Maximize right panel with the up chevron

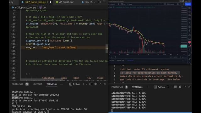coord(185,87)
